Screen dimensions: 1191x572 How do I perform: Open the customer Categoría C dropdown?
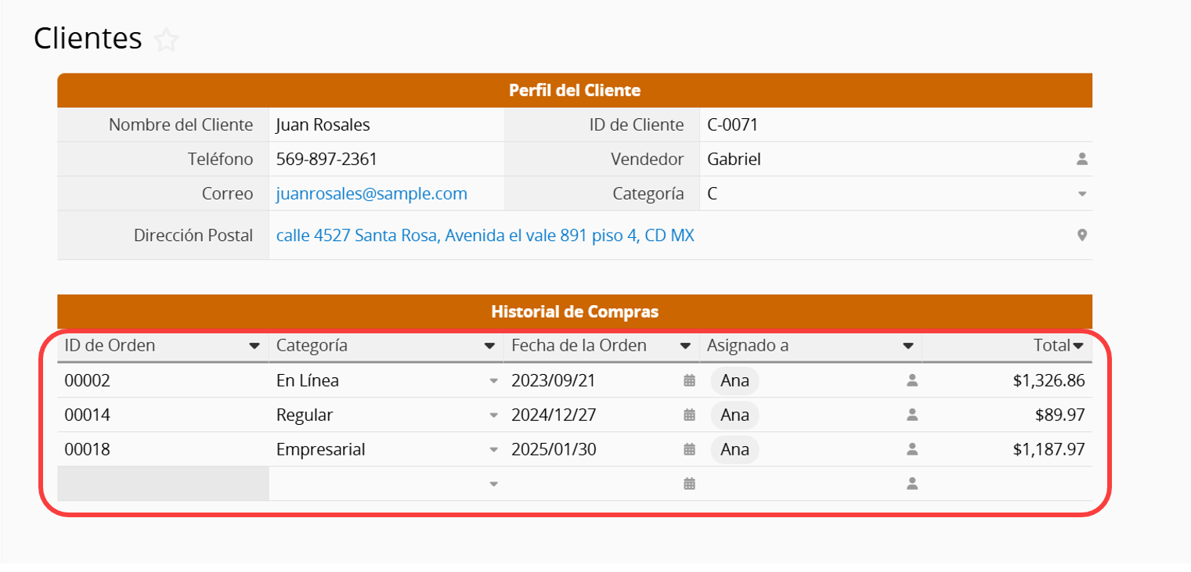click(1082, 194)
